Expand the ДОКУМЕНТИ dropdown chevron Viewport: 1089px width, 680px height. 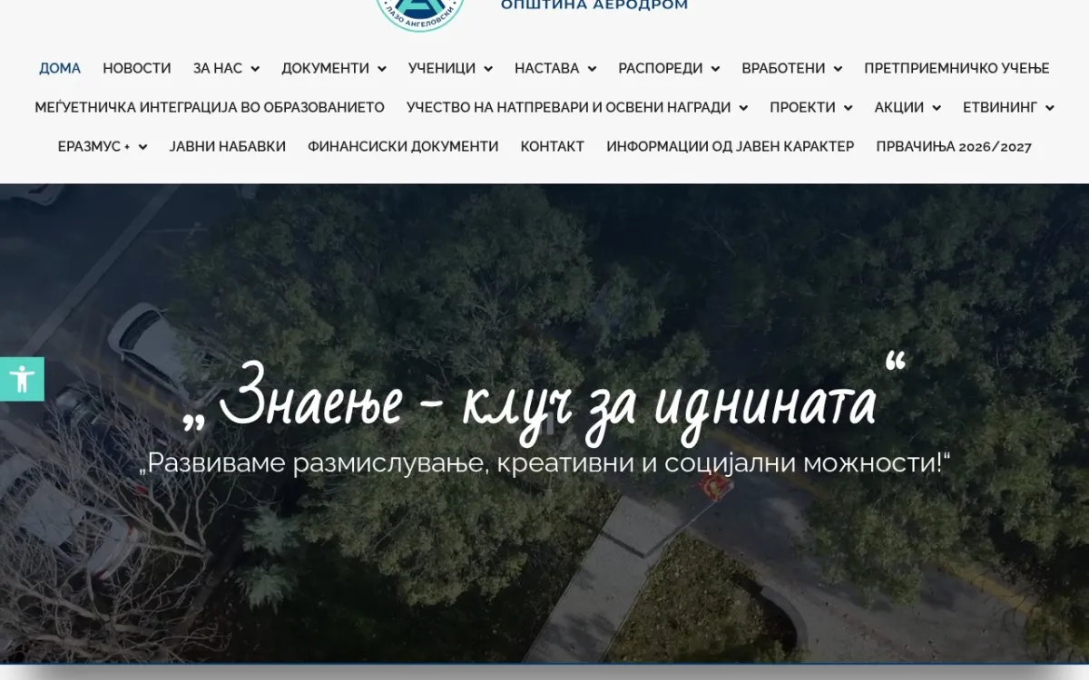click(382, 69)
